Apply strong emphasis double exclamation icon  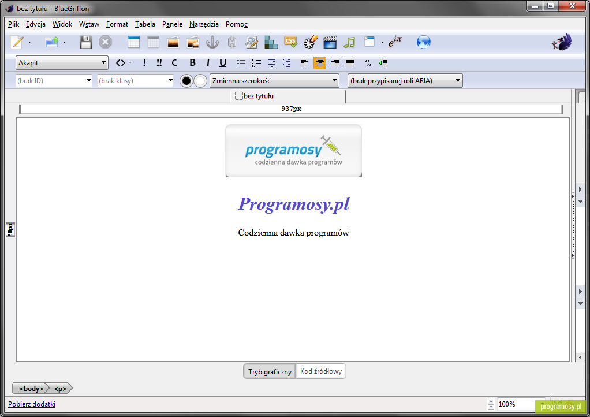[159, 63]
